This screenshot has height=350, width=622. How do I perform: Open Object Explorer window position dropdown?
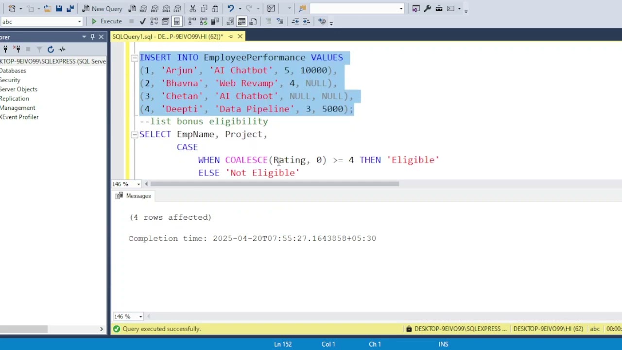(84, 37)
